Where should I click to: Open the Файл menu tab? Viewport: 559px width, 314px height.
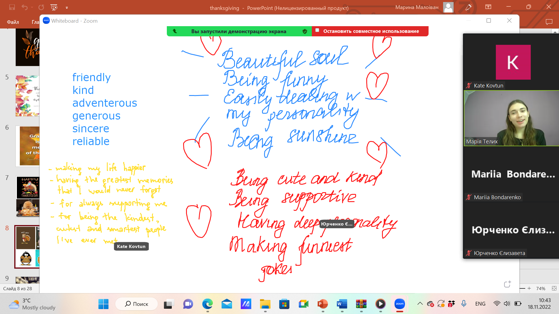(13, 22)
